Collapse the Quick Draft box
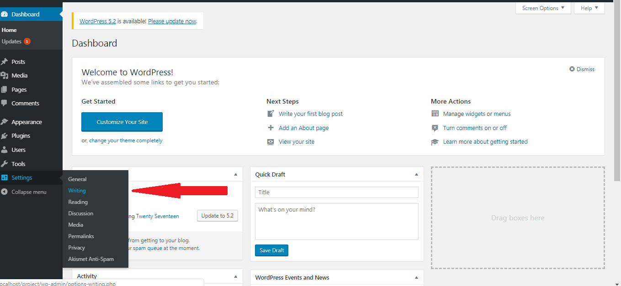The width and height of the screenshot is (621, 286). click(416, 175)
